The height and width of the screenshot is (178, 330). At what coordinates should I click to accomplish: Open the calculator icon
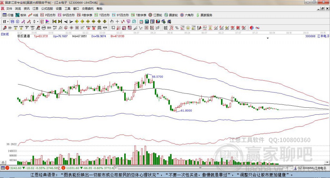147,22
